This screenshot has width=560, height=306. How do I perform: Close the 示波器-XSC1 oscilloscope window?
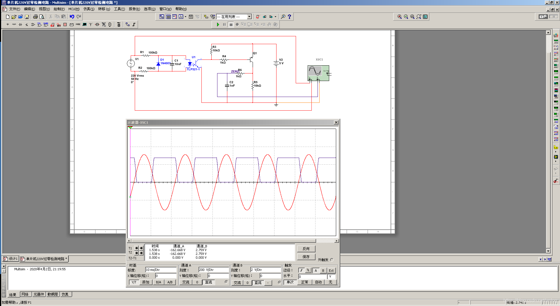(336, 123)
